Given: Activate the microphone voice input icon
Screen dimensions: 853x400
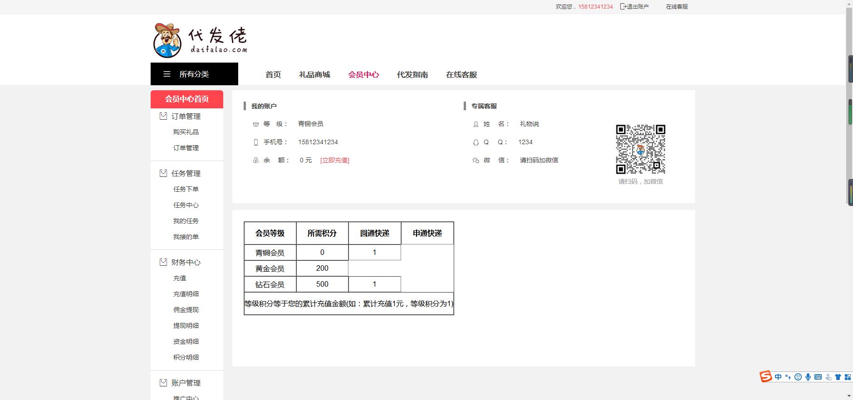Looking at the screenshot, I should click(808, 377).
